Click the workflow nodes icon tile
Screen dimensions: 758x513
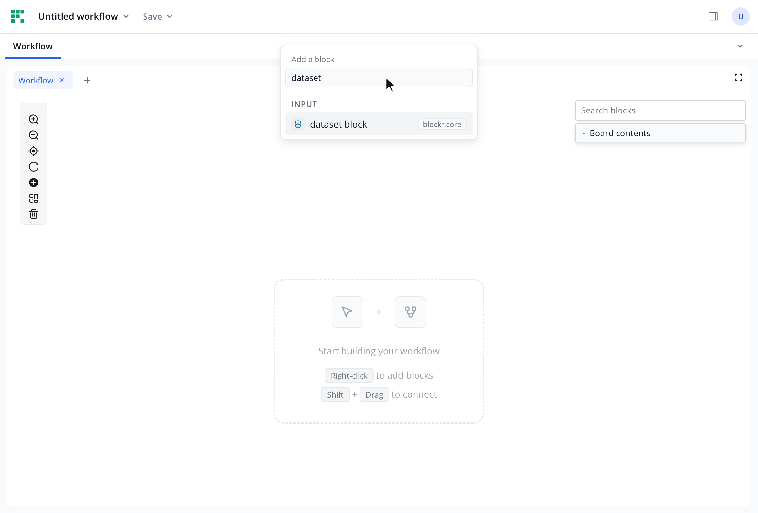tap(411, 312)
